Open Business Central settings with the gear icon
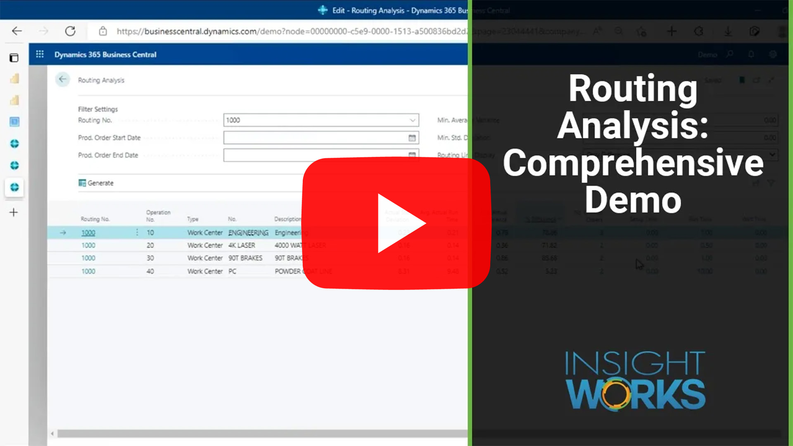Image resolution: width=793 pixels, height=446 pixels. click(x=772, y=54)
